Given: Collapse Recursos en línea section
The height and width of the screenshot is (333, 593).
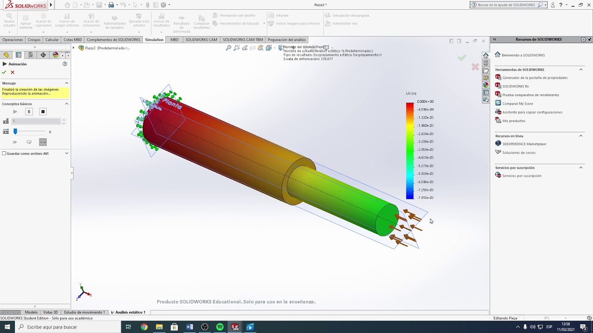Looking at the screenshot, I should pos(580,136).
